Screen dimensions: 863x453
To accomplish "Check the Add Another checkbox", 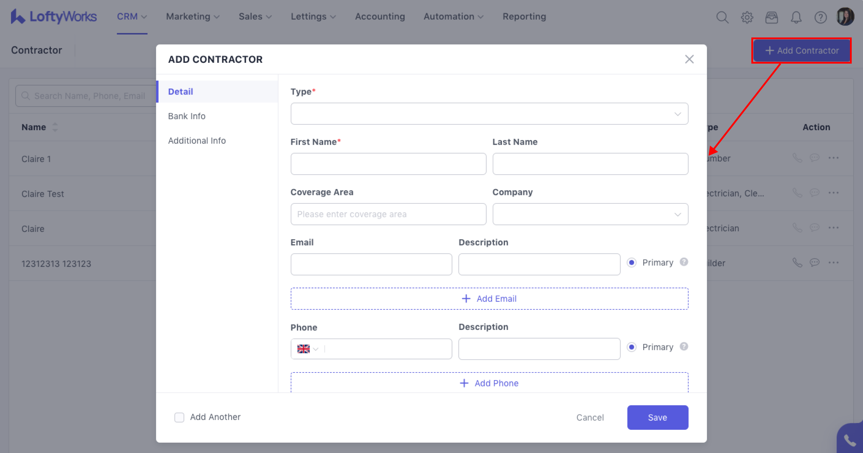I will [x=179, y=417].
